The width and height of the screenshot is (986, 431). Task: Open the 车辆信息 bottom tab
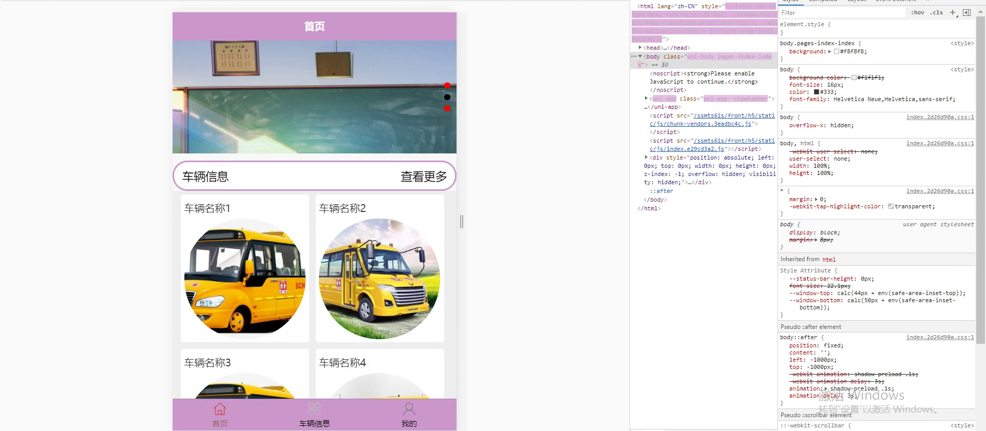click(314, 415)
